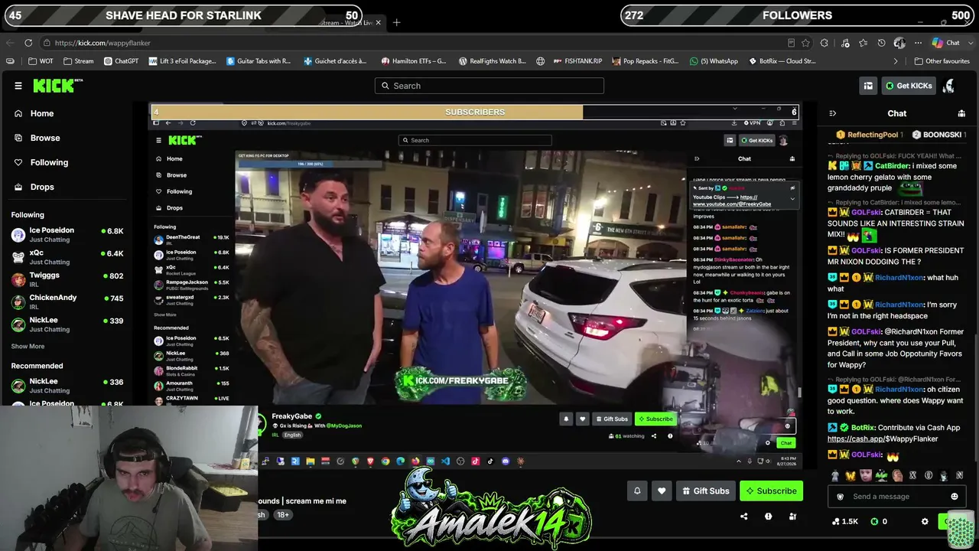
Task: Click the channel points 1.5K counter
Action: (x=845, y=521)
